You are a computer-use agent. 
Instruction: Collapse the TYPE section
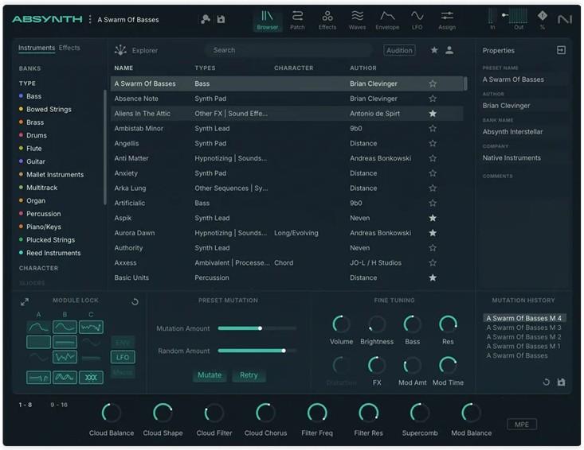(27, 83)
